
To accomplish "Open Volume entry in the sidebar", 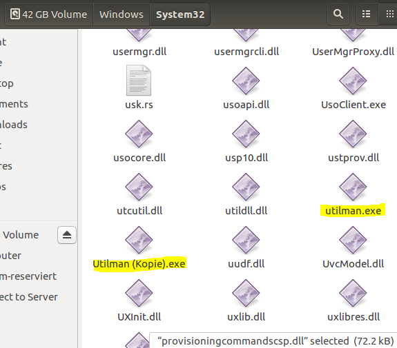I will [21, 235].
